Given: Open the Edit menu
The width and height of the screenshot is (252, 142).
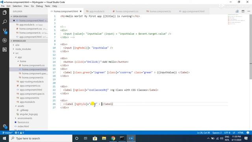Looking at the screenshot, I should click(8, 6).
